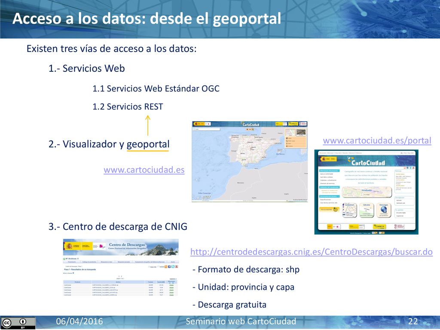Click the slide title Acceso a los datos
Image resolution: width=440 pixels, height=330 pixels.
tap(147, 19)
